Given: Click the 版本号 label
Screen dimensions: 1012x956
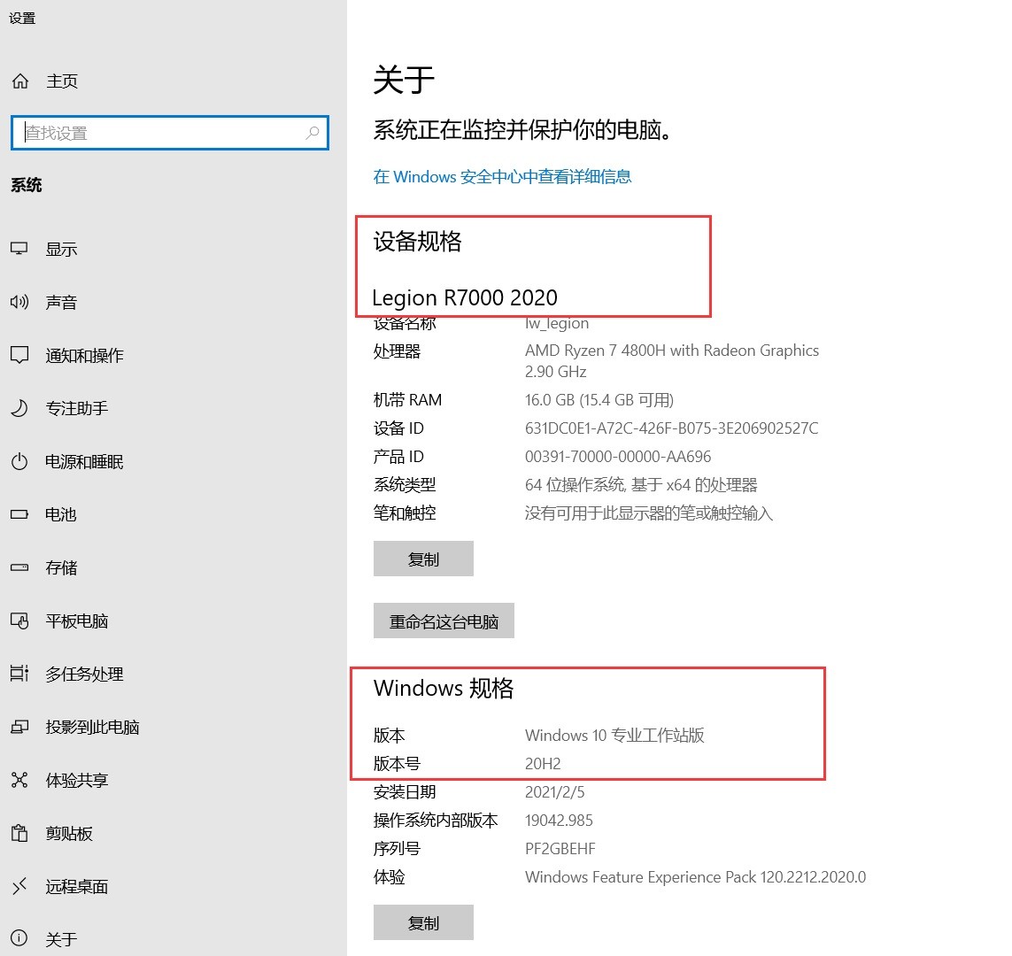Looking at the screenshot, I should [397, 764].
